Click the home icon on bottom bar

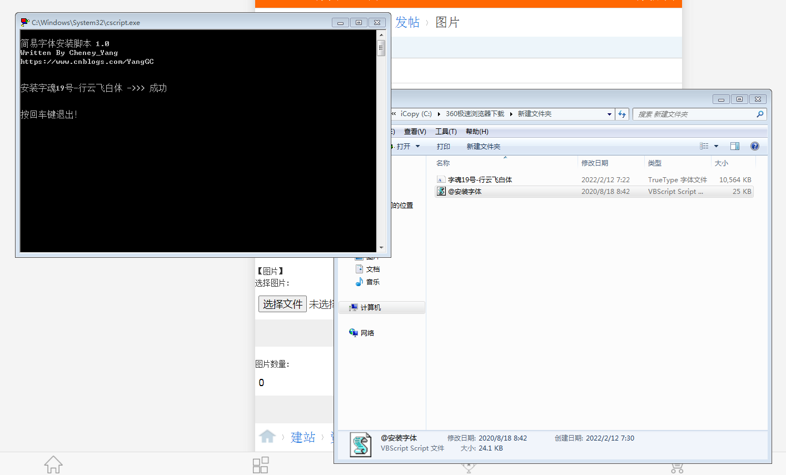[x=53, y=464]
